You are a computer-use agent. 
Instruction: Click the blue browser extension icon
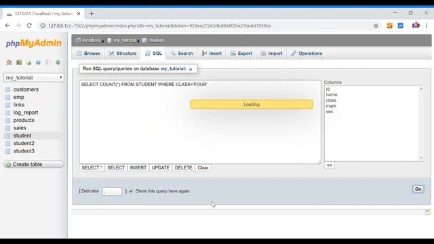[x=401, y=26]
